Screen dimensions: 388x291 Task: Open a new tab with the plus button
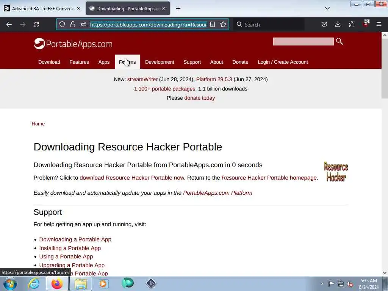(178, 9)
